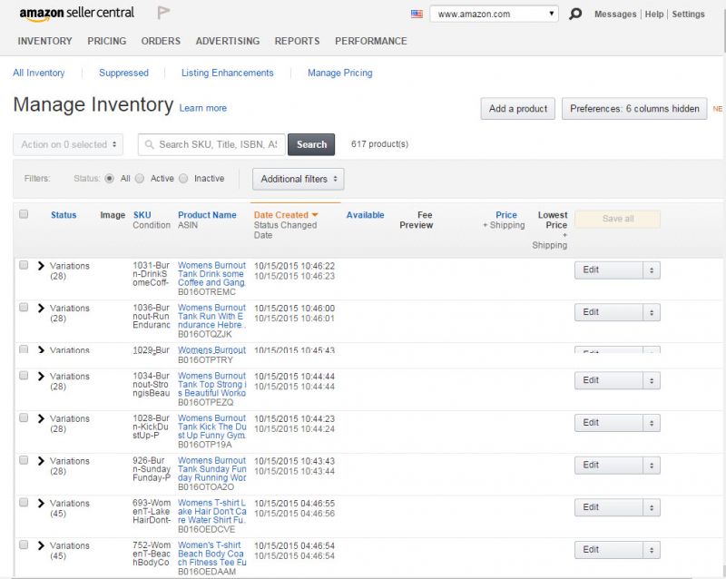Open the REPORTS menu
Image resolution: width=726 pixels, height=579 pixels.
(298, 41)
